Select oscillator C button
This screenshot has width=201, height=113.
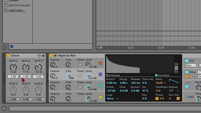pyautogui.click(x=100, y=74)
